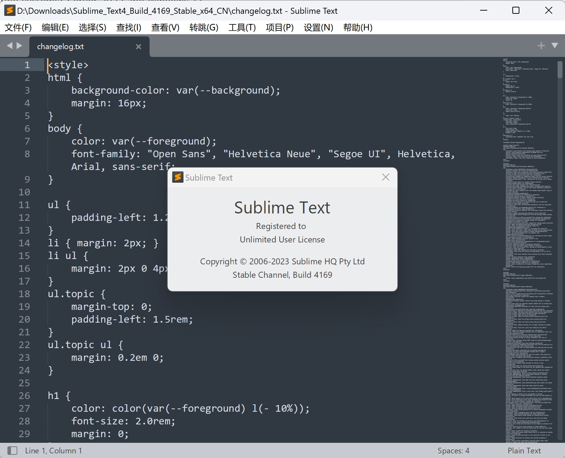Viewport: 565px width, 458px height.
Task: Open the Plain Text syntax selector
Action: (x=524, y=451)
